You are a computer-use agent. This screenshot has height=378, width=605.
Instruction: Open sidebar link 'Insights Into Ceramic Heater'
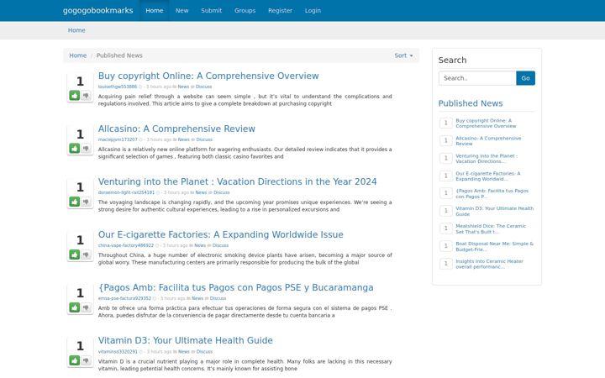point(489,265)
